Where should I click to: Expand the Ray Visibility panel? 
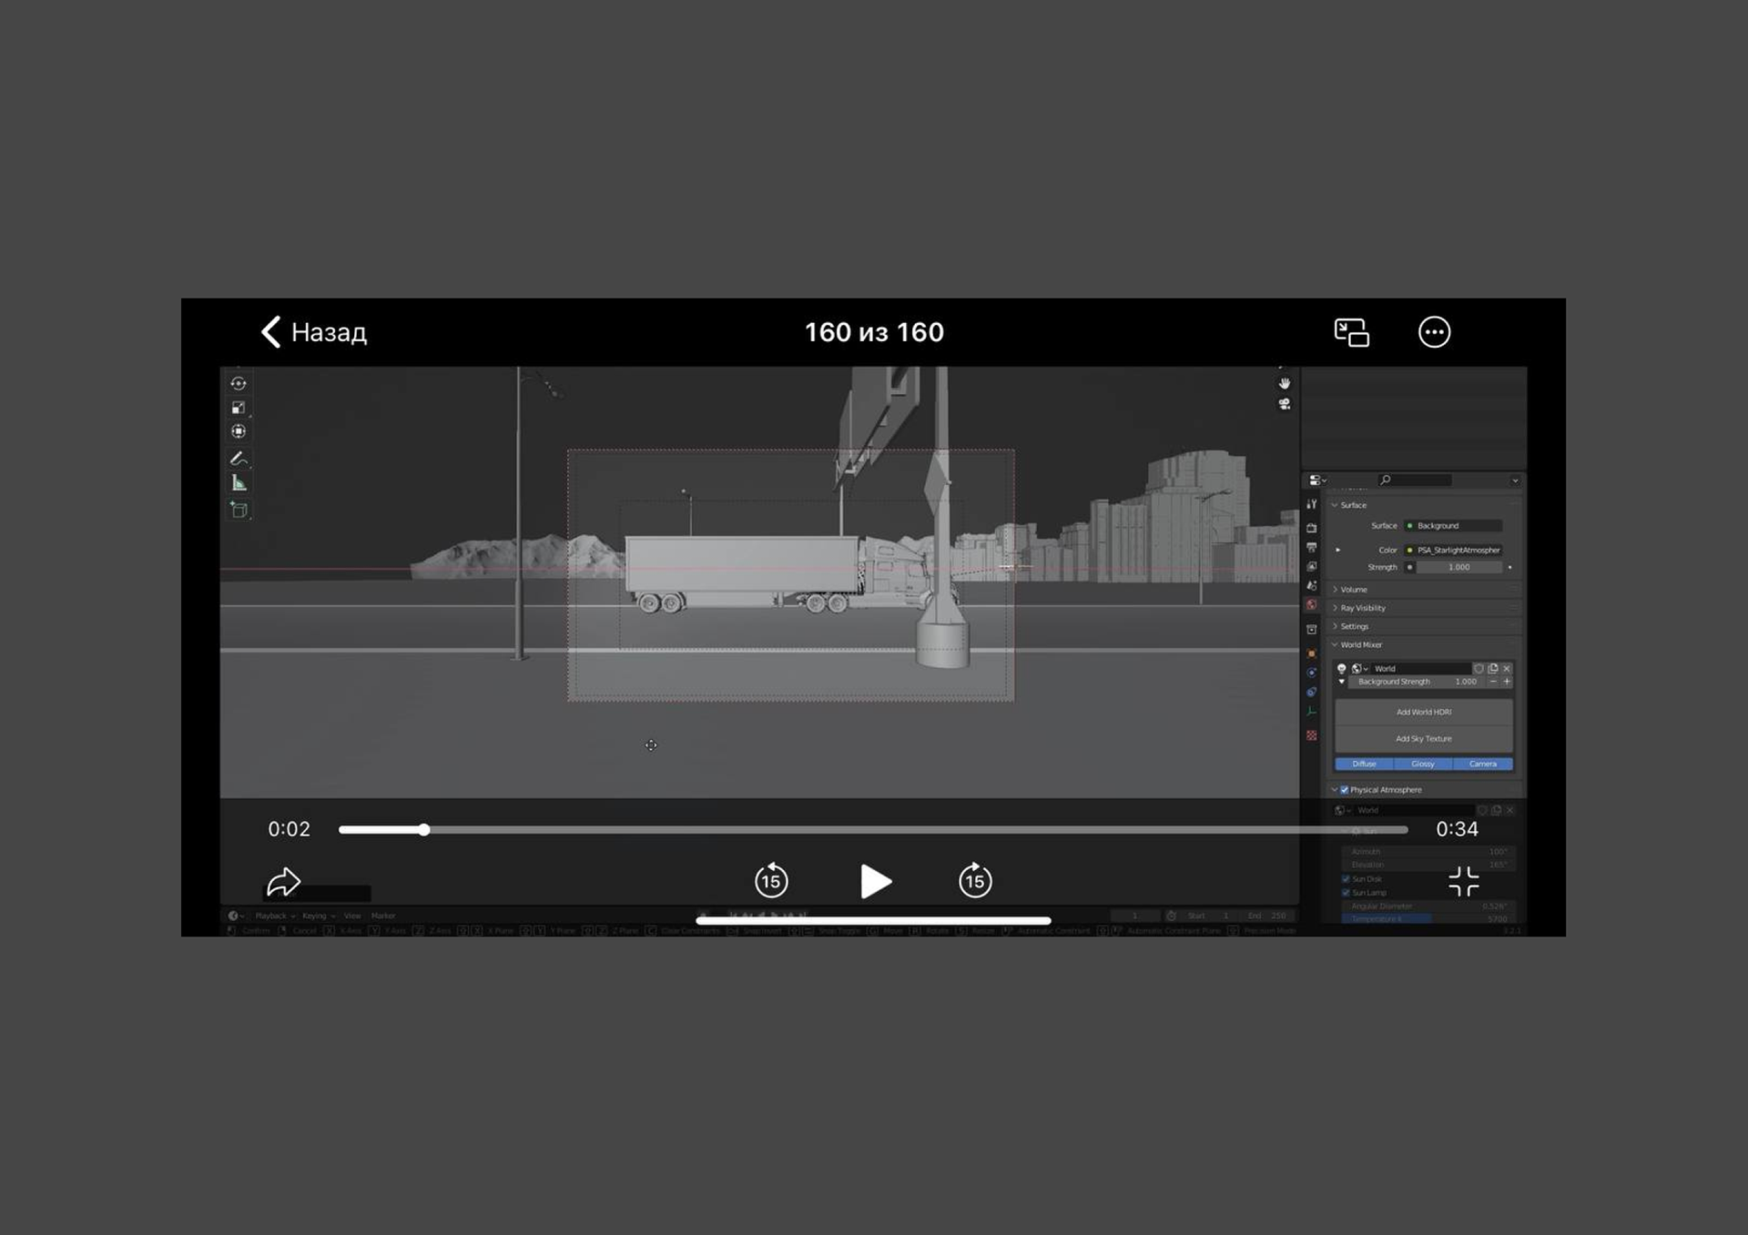[x=1362, y=608]
